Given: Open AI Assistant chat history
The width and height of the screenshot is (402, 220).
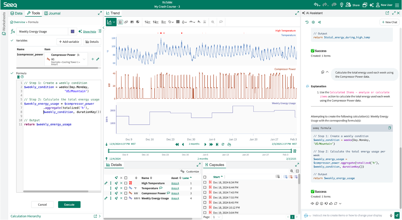Looking at the screenshot, I should [x=307, y=22].
